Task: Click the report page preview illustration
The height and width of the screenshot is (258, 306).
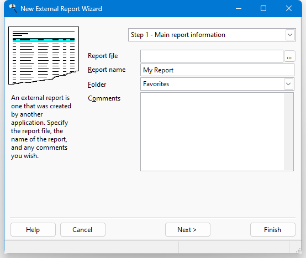Action: (44, 56)
